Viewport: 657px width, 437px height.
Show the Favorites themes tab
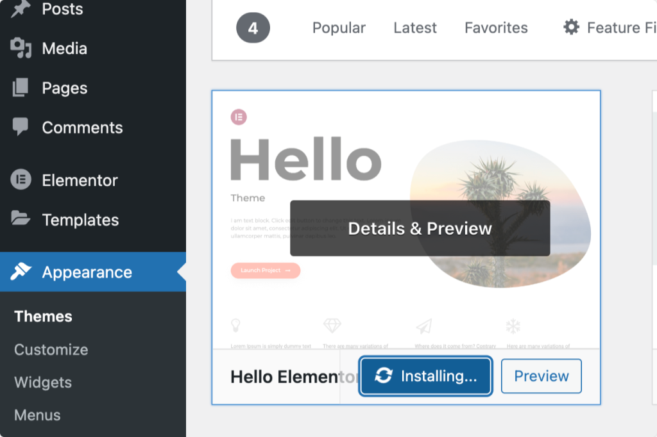pyautogui.click(x=496, y=28)
